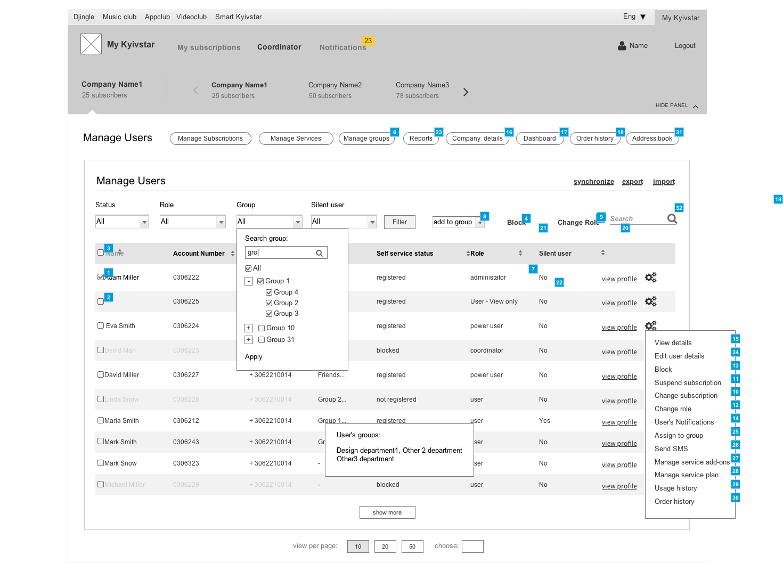Uncheck the Group 4 checkbox
This screenshot has height=563, width=783.
(x=269, y=292)
